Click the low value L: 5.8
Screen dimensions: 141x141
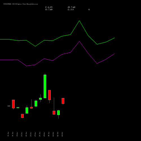(70, 10)
